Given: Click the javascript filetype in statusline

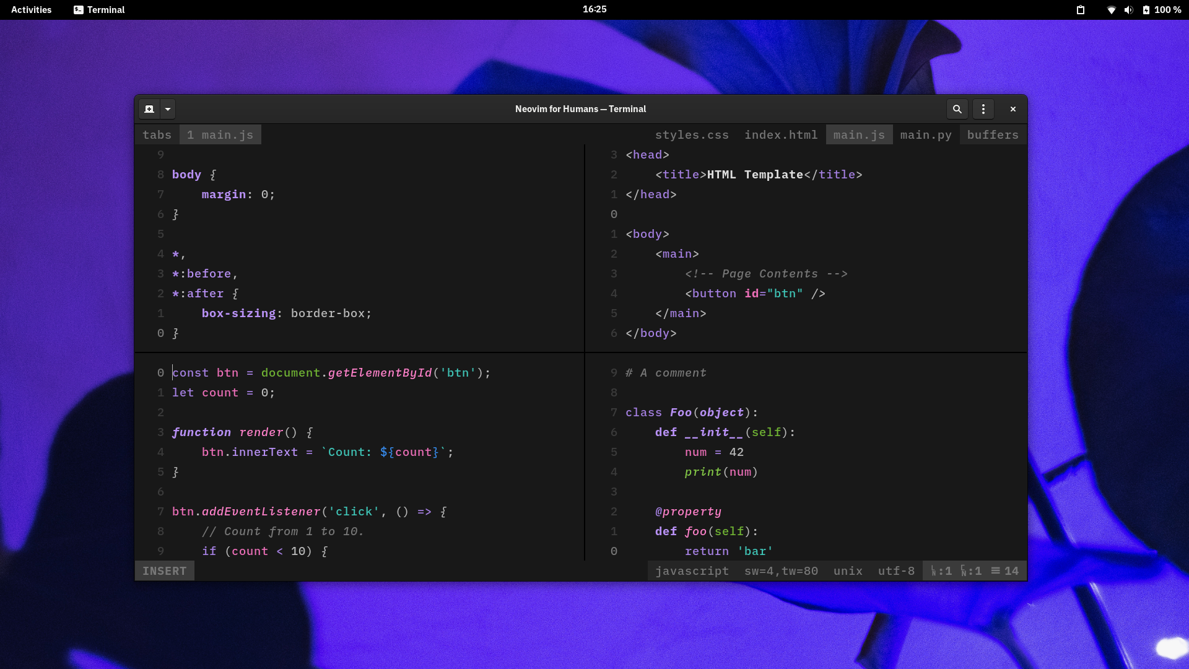Looking at the screenshot, I should pos(692,571).
